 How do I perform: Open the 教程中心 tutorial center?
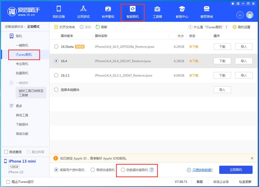(182, 12)
